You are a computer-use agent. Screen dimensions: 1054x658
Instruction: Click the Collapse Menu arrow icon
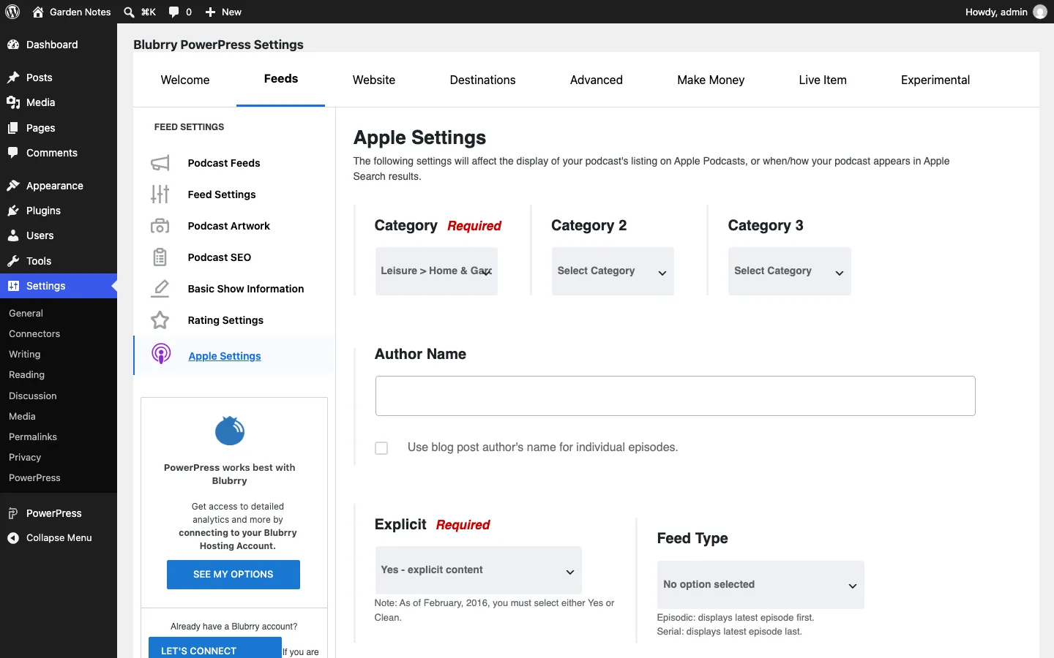13,538
